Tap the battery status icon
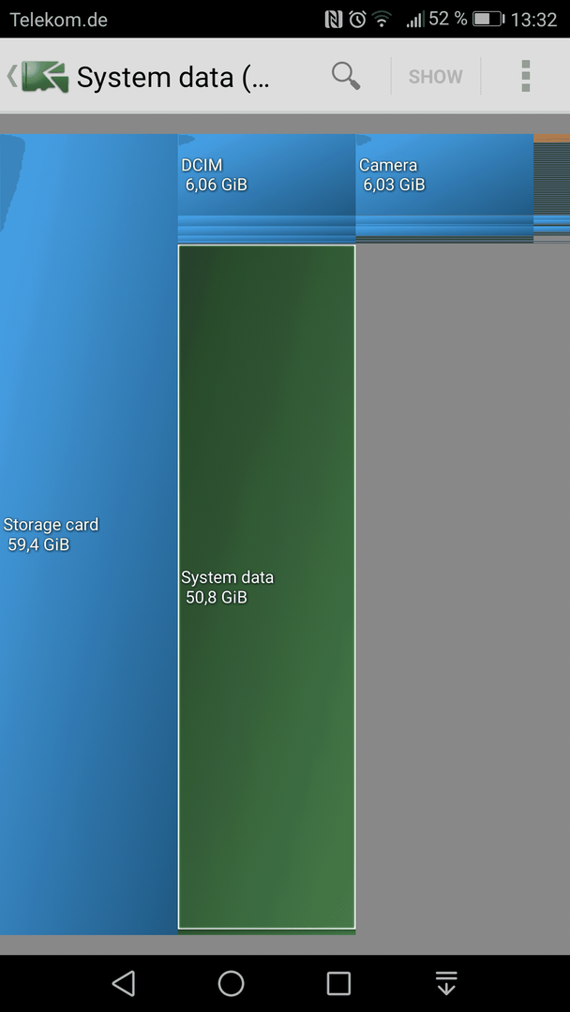The width and height of the screenshot is (570, 1012). tap(488, 20)
